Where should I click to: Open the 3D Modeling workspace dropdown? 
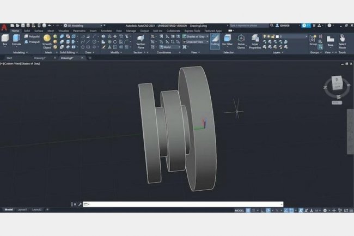click(83, 26)
